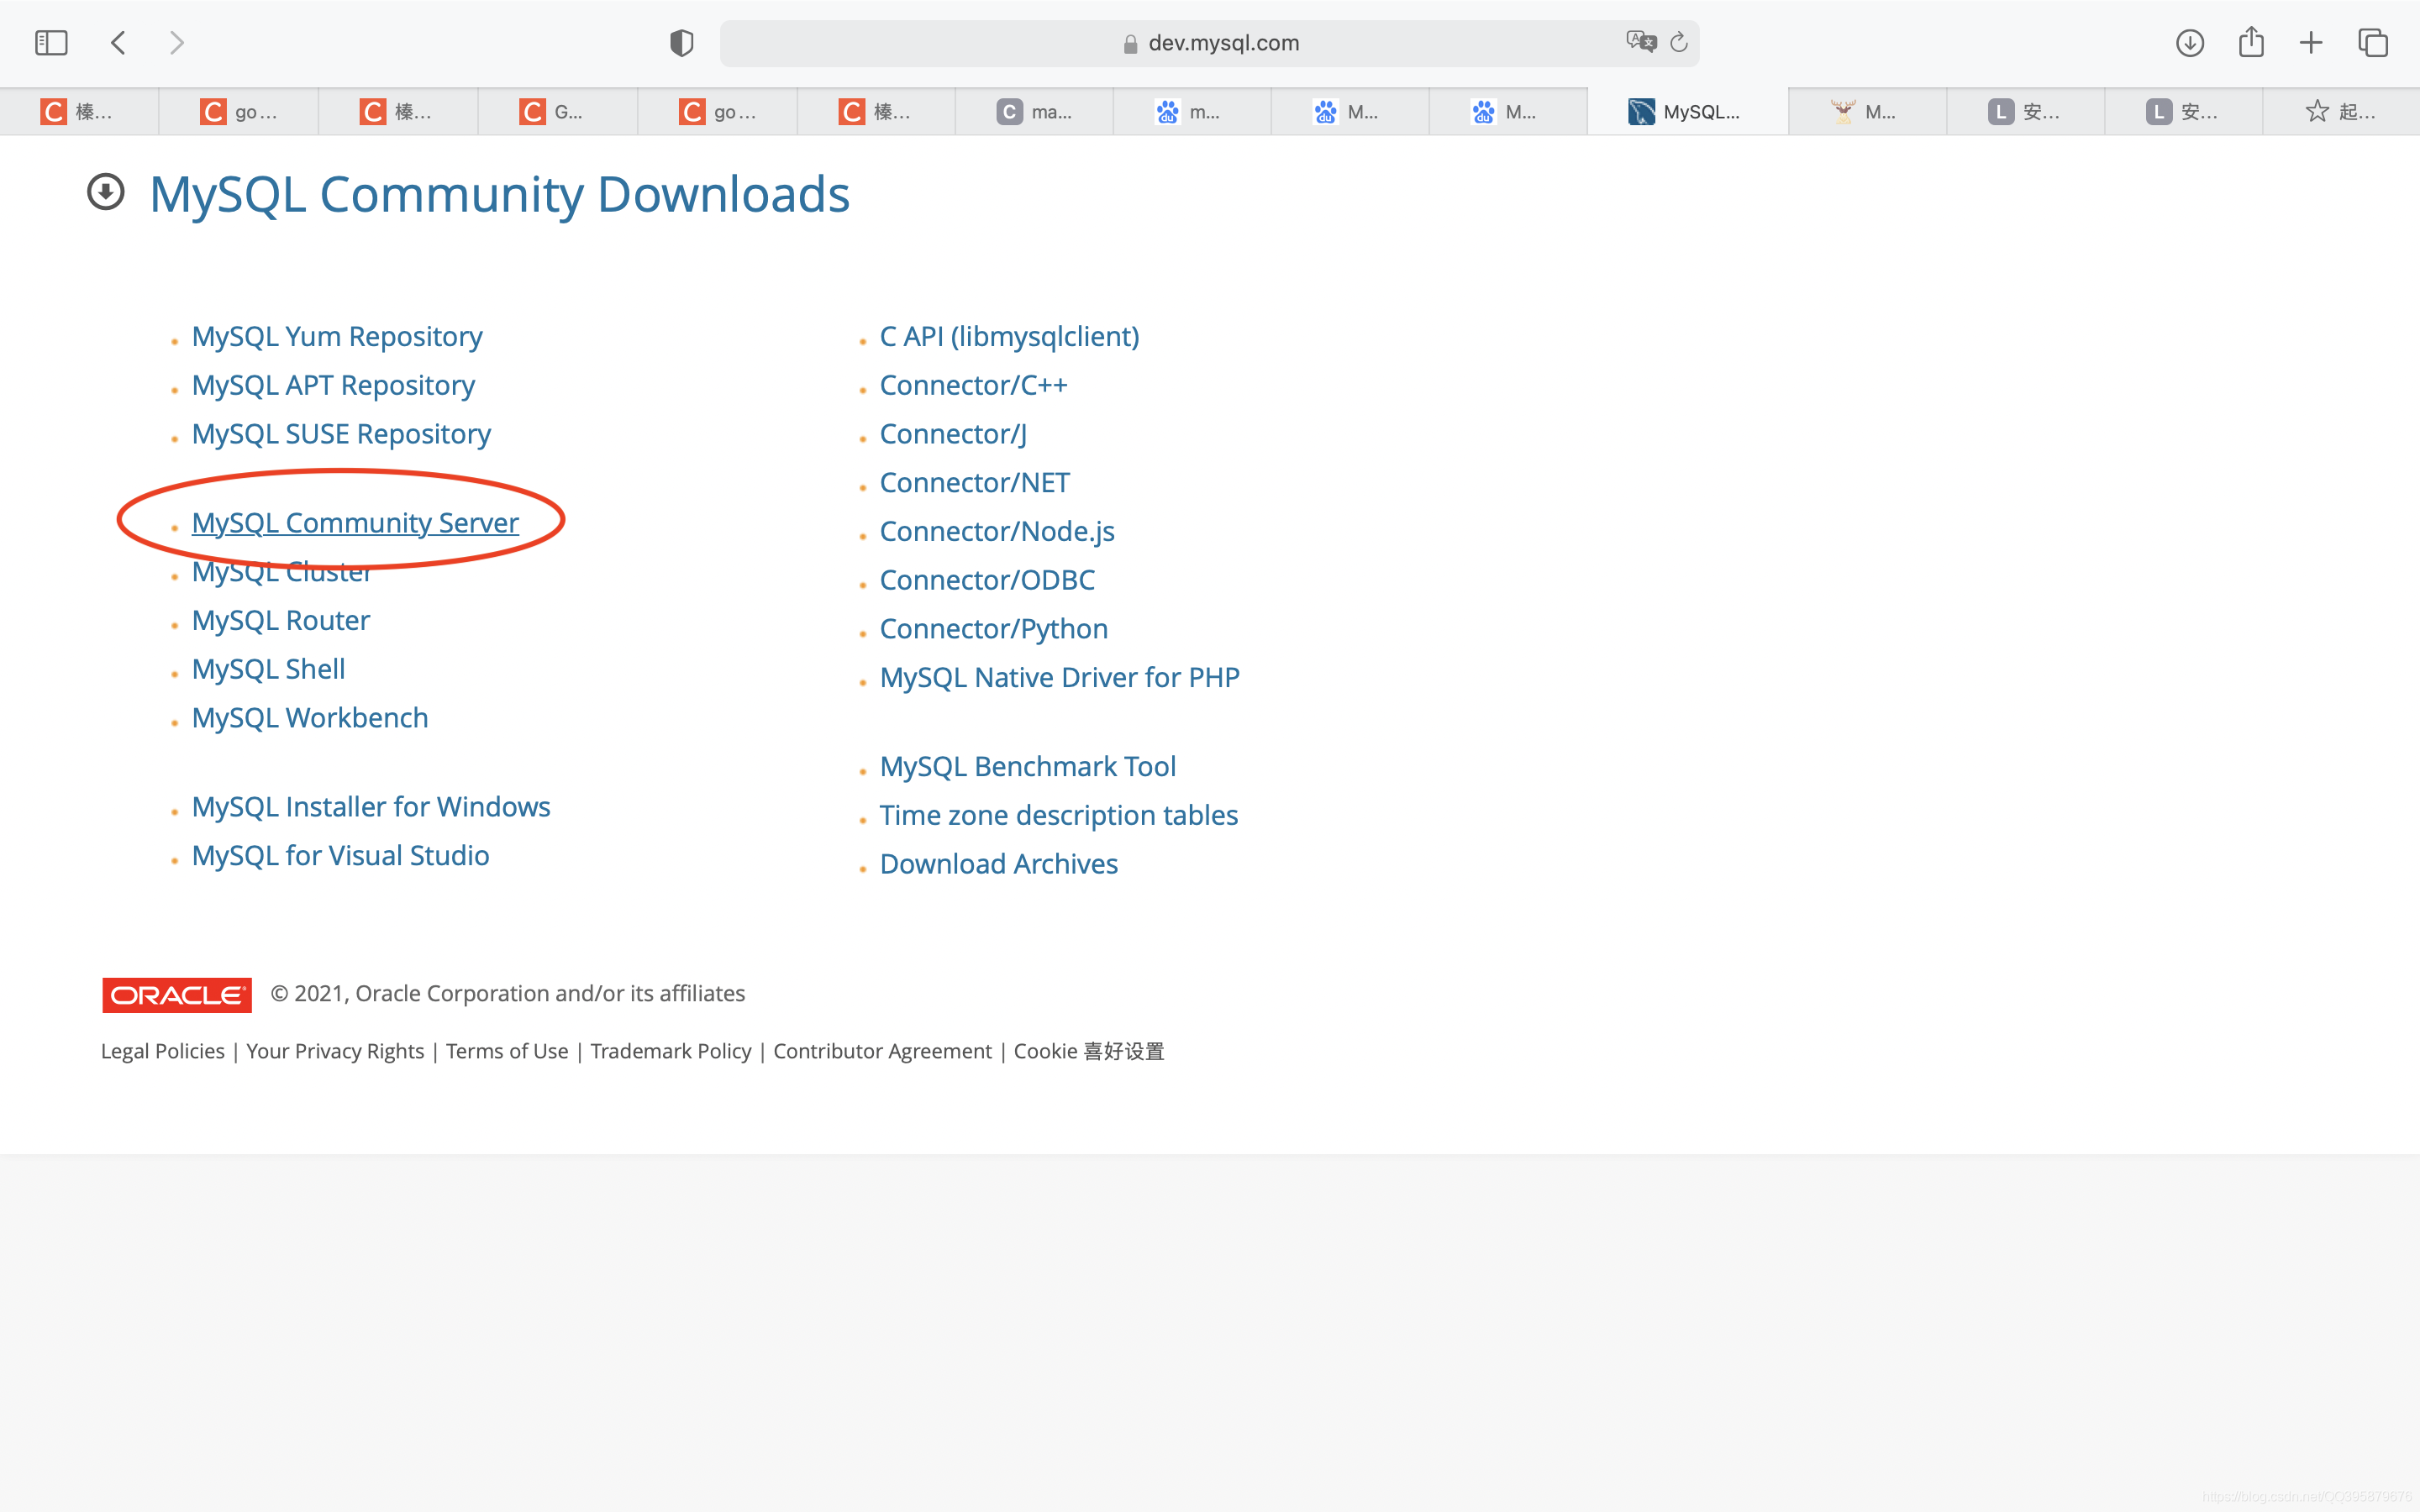Open MySQL Workbench link
2420x1512 pixels.
point(310,718)
